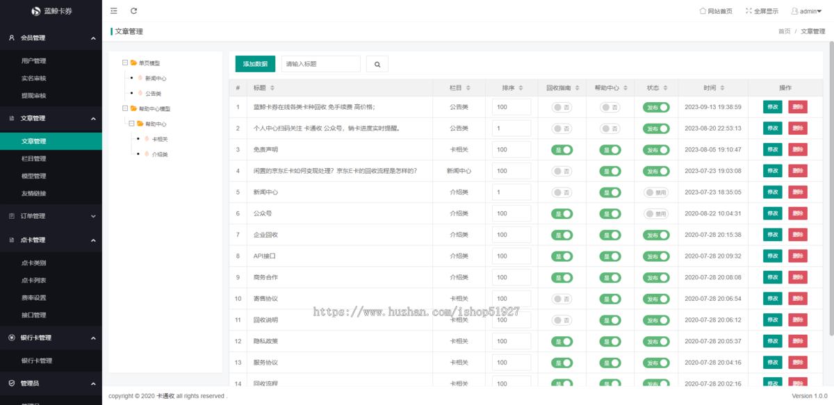The width and height of the screenshot is (834, 405).
Task: Click the refresh icon in top bar
Action: click(133, 11)
